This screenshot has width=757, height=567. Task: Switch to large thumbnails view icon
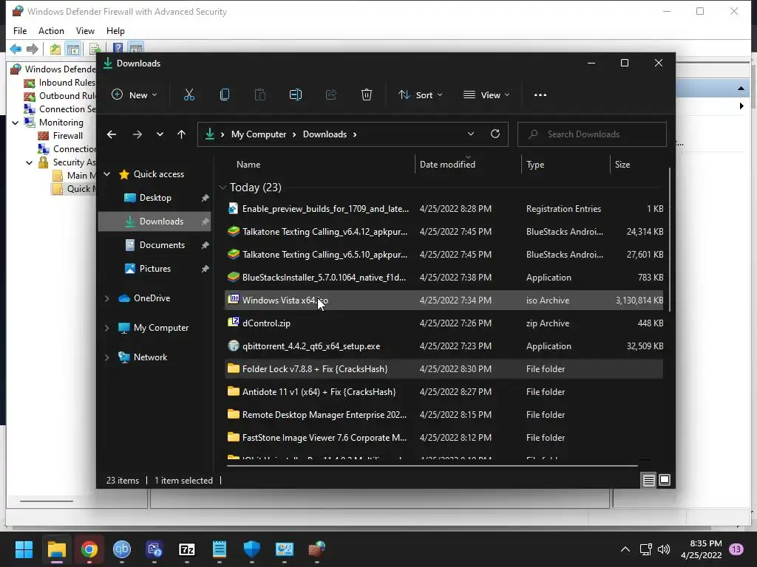(x=665, y=480)
